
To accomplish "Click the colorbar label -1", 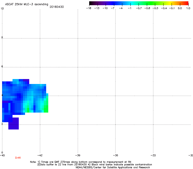I will (129, 8).
